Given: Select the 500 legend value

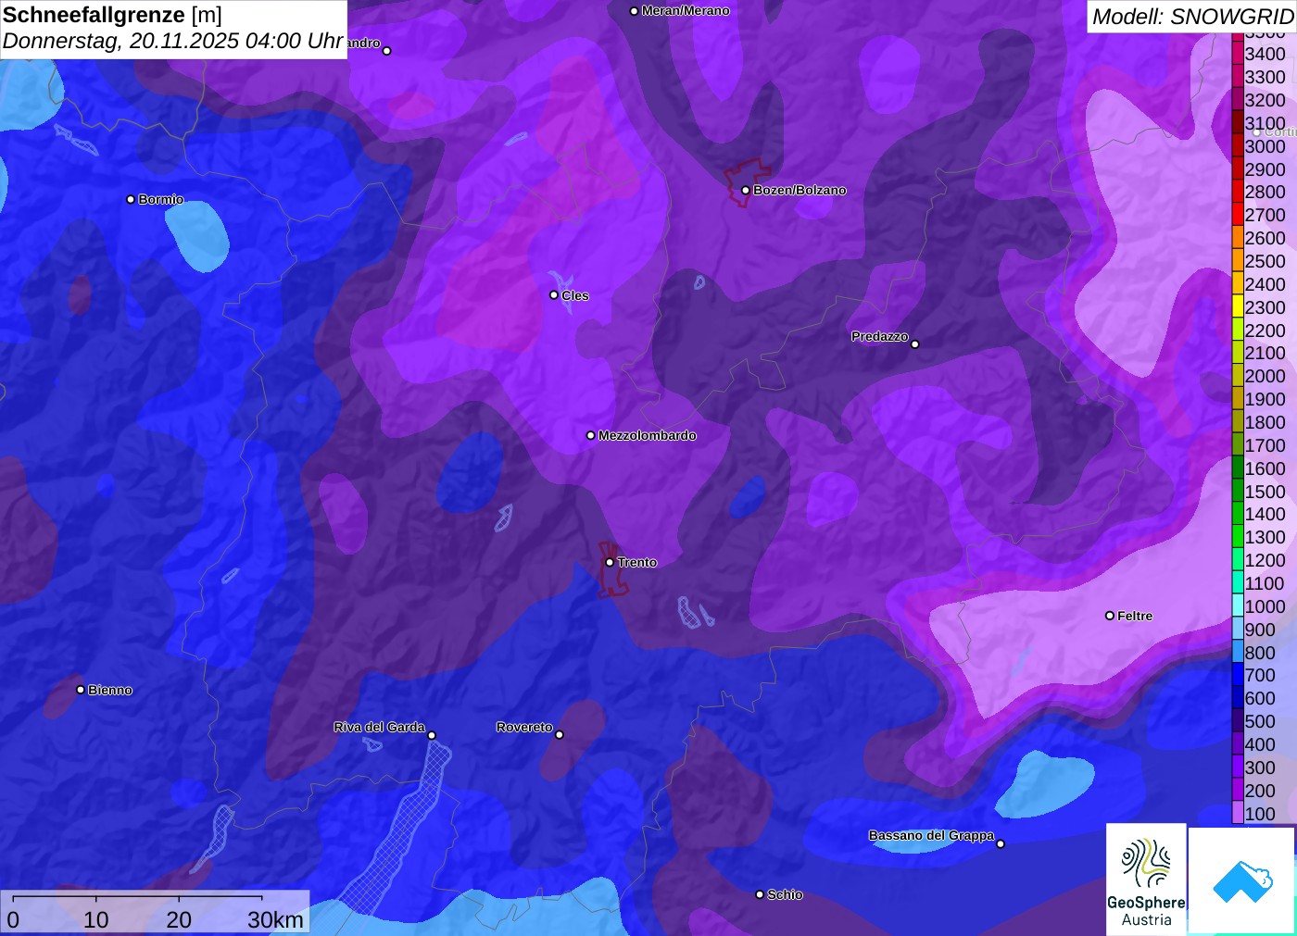Looking at the screenshot, I should click(1260, 721).
